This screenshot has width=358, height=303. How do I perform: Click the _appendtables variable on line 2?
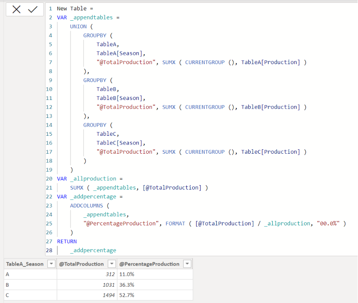(x=91, y=18)
